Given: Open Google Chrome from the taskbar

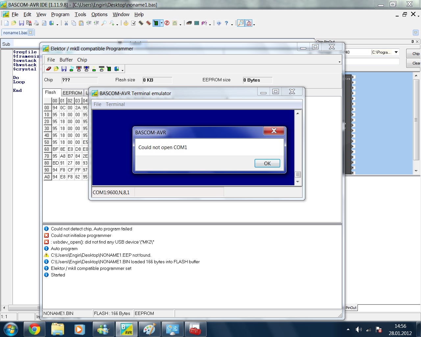Looking at the screenshot, I should pyautogui.click(x=34, y=329).
